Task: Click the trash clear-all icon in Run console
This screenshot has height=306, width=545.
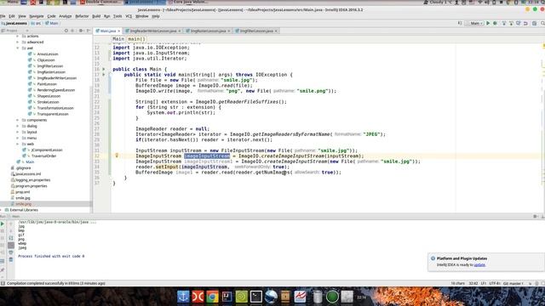Action: click(11, 259)
